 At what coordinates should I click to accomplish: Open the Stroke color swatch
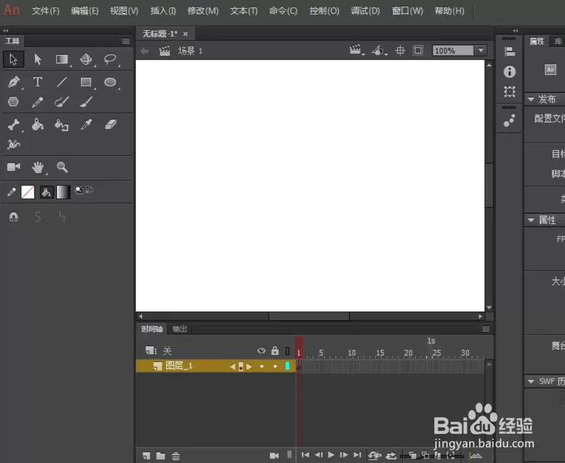(x=28, y=192)
